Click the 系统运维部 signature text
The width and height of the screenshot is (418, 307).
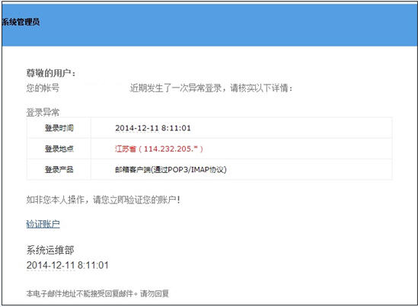[x=50, y=250]
